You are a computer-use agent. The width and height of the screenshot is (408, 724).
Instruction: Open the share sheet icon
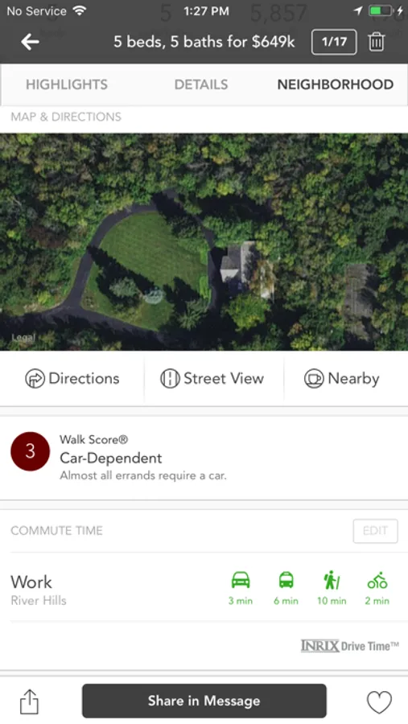29,701
